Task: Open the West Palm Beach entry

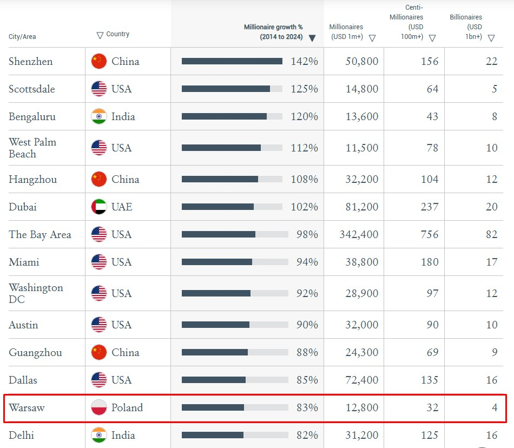Action: coord(32,148)
